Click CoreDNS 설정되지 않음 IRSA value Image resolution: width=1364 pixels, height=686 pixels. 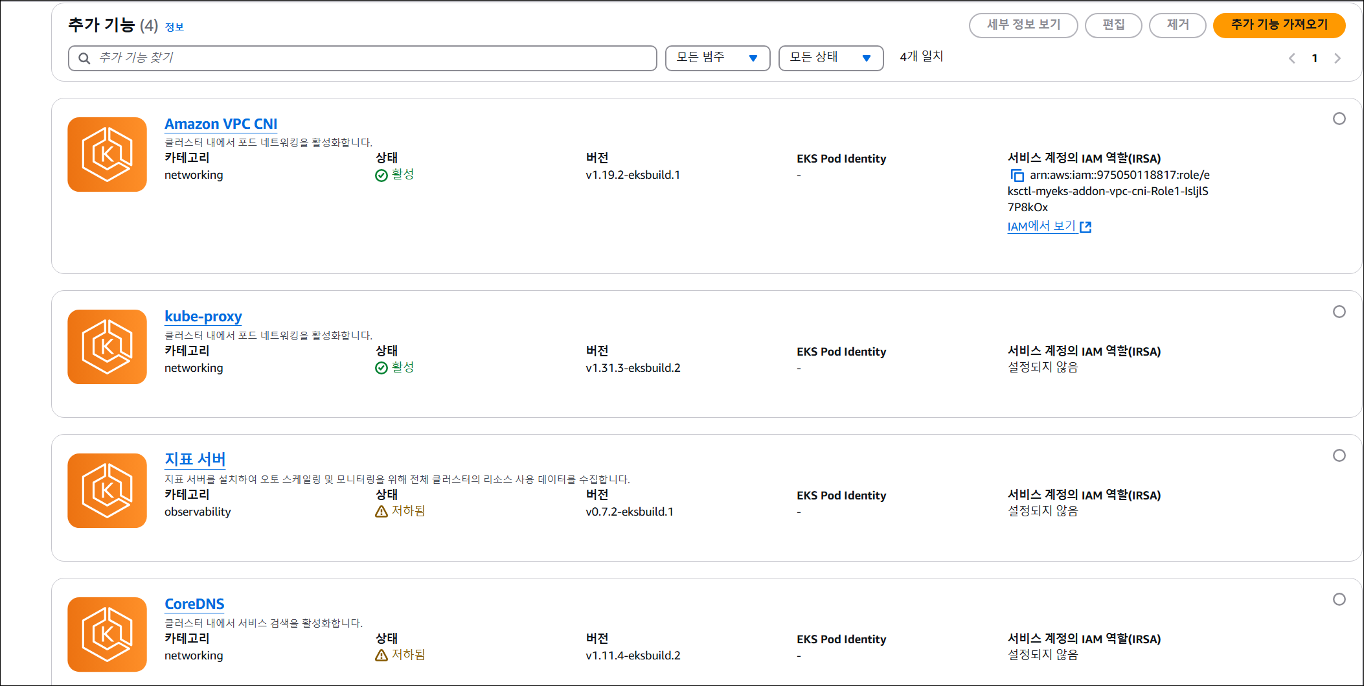pyautogui.click(x=1043, y=655)
